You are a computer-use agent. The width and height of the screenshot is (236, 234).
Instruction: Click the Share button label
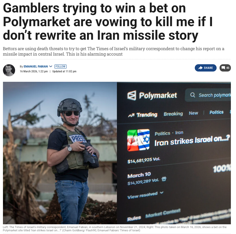click(x=208, y=68)
